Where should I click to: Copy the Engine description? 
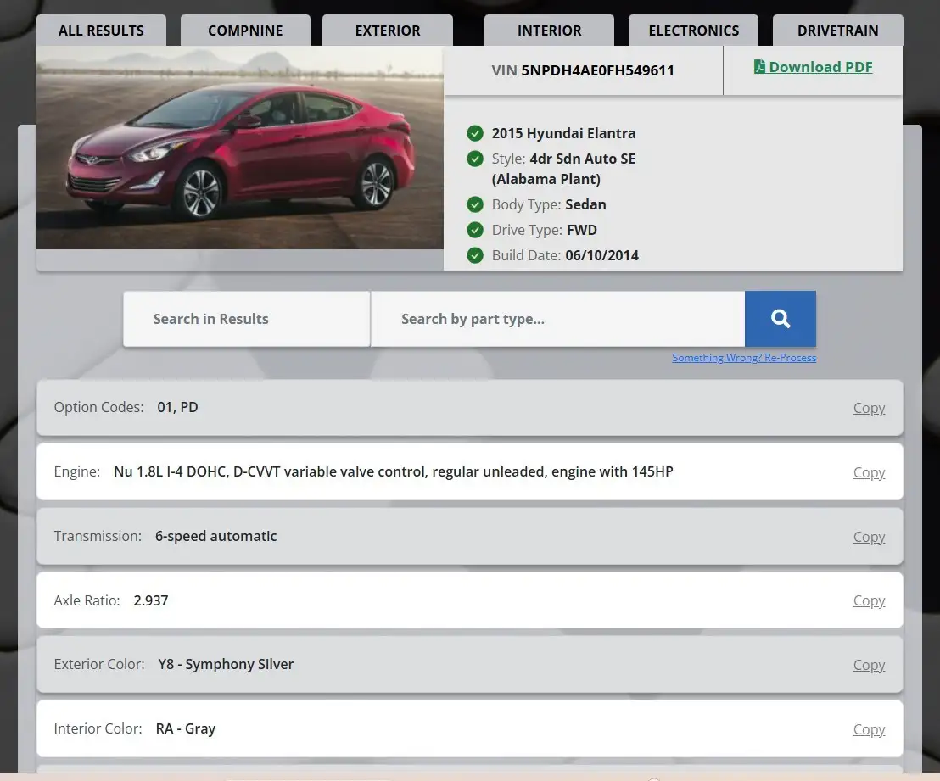tap(869, 473)
